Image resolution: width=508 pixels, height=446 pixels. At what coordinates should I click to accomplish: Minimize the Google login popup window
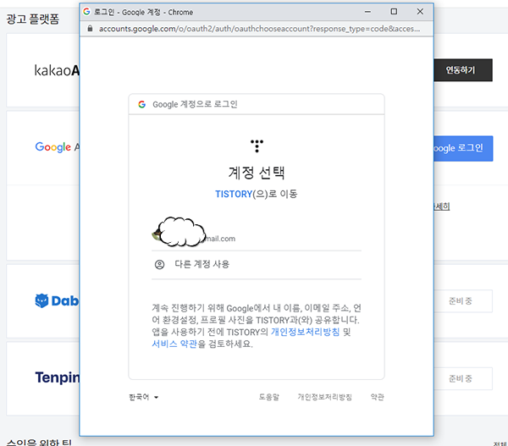coord(367,12)
